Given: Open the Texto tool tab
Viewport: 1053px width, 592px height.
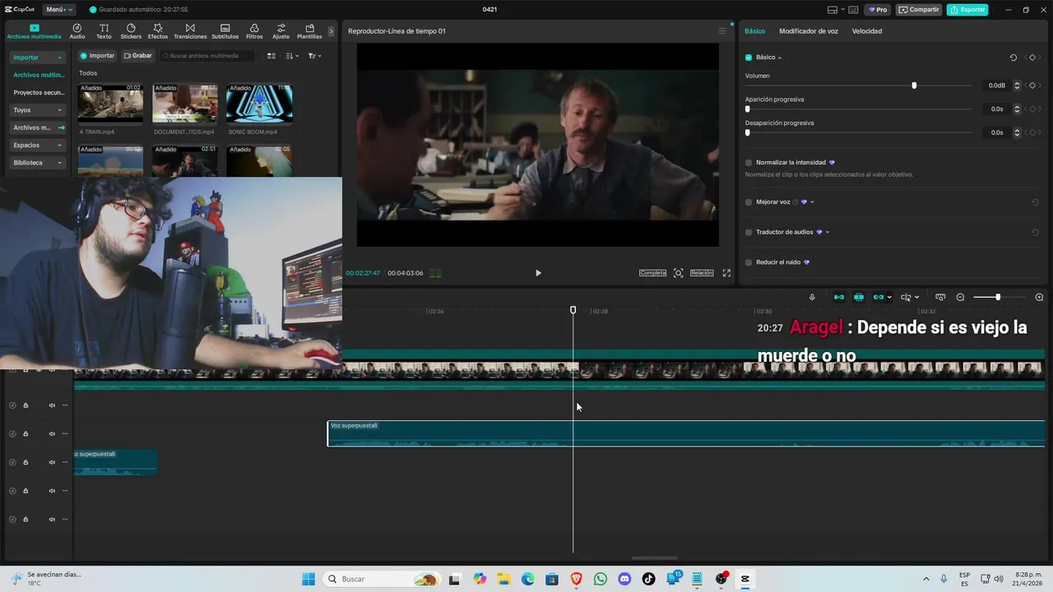Looking at the screenshot, I should [104, 31].
